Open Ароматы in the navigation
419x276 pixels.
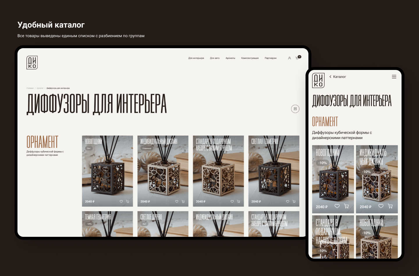point(230,58)
